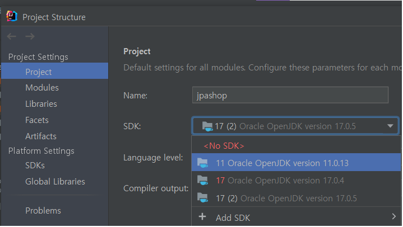The image size is (403, 227).
Task: Click the Language level: label
Action: click(153, 158)
